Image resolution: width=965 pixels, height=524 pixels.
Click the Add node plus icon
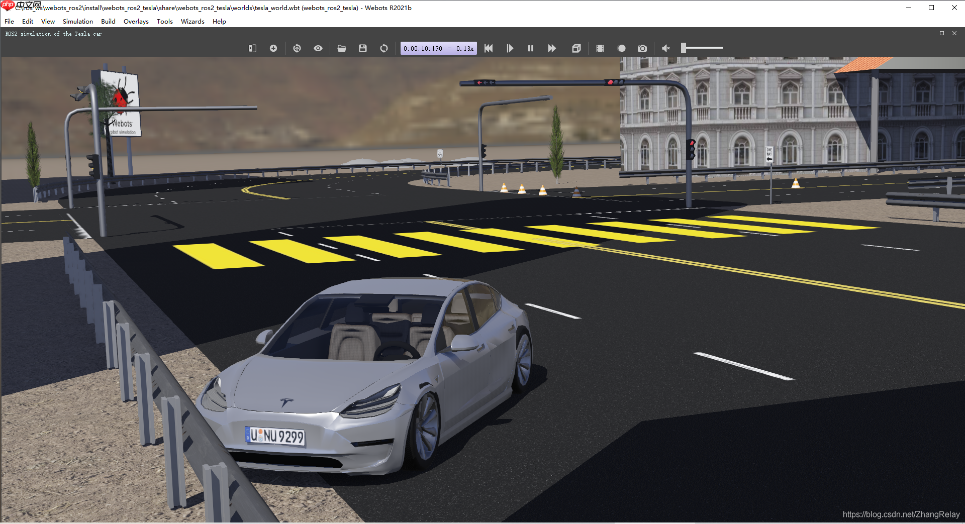click(273, 48)
